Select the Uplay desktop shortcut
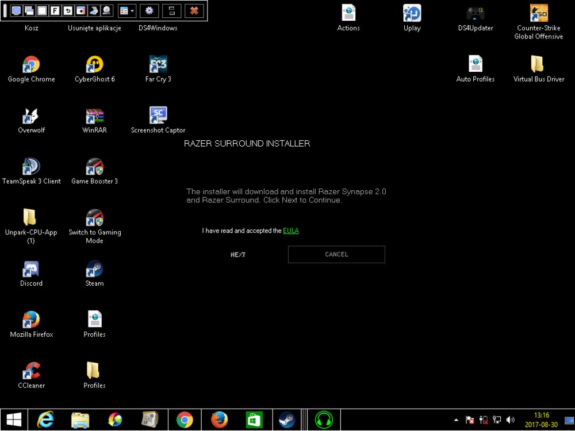This screenshot has width=575, height=431. (x=412, y=18)
